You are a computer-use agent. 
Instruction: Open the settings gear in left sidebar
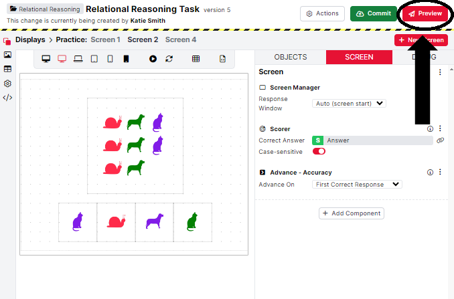click(x=7, y=84)
